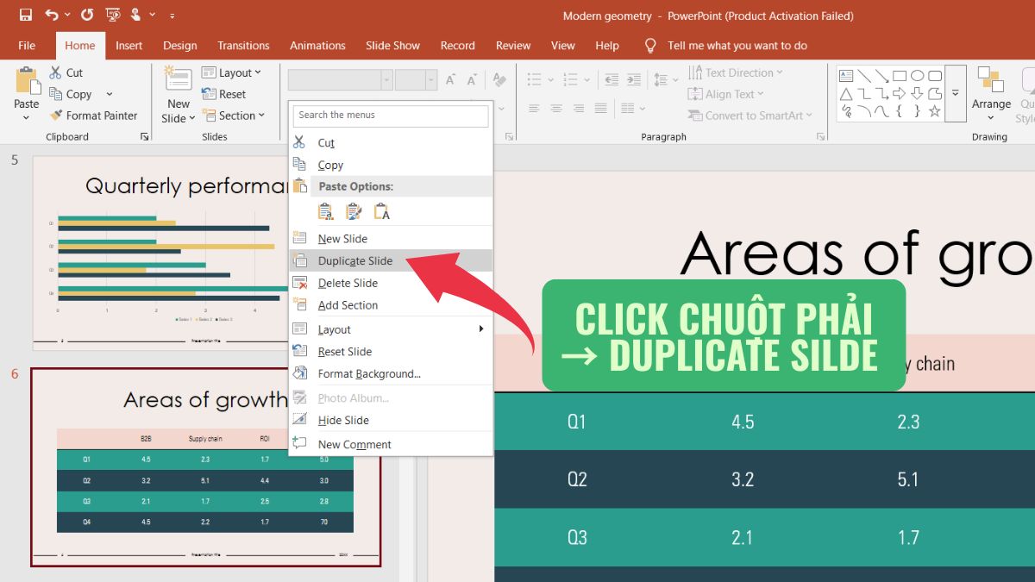
Task: Select the Format Painter tool
Action: coord(93,116)
